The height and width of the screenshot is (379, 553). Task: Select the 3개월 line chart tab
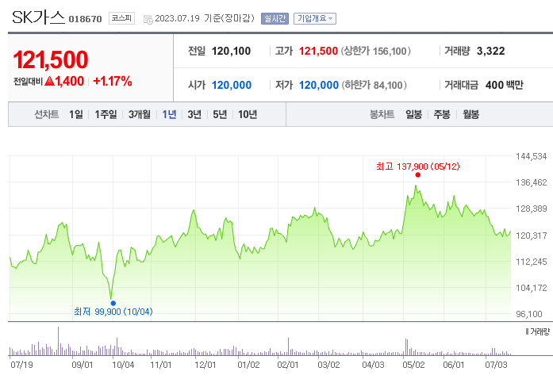[140, 114]
